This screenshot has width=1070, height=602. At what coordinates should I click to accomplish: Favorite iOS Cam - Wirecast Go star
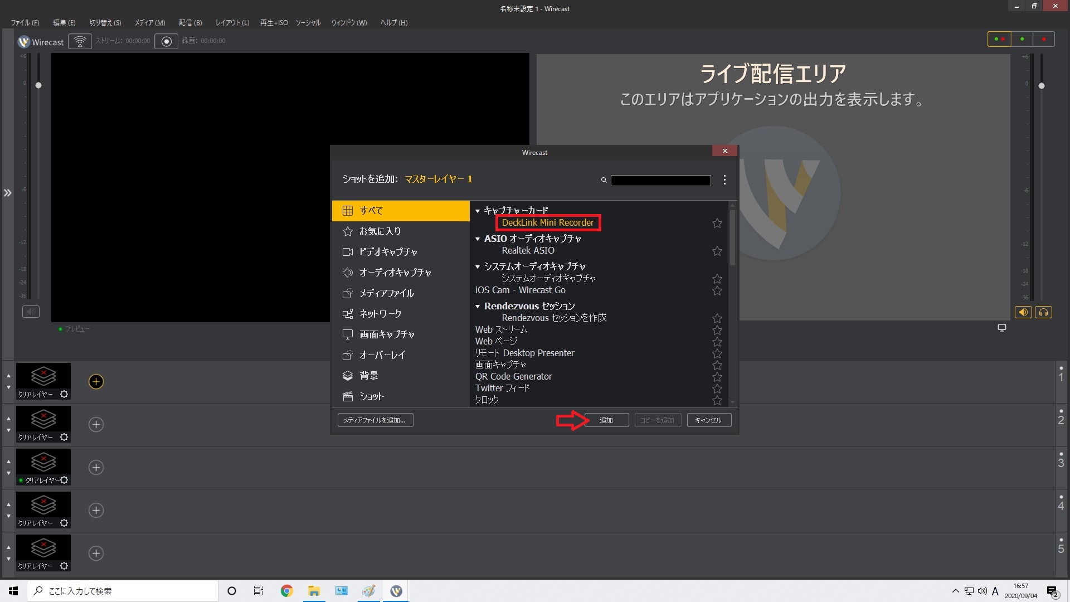717,290
